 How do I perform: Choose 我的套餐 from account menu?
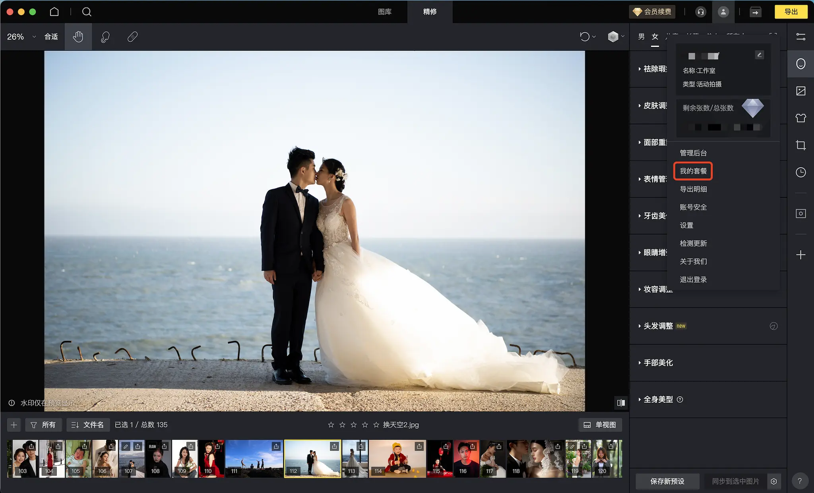click(x=693, y=171)
